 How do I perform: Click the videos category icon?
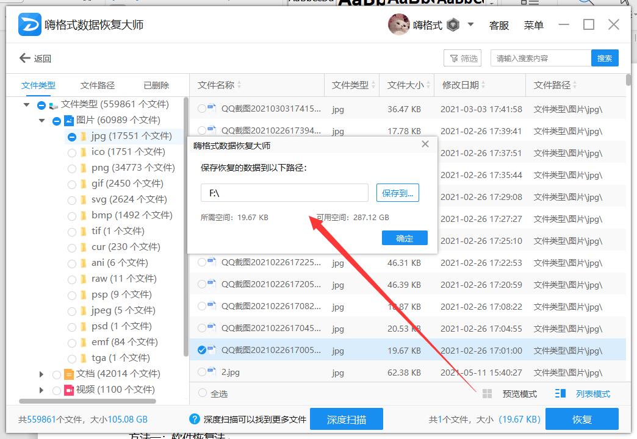pos(69,390)
